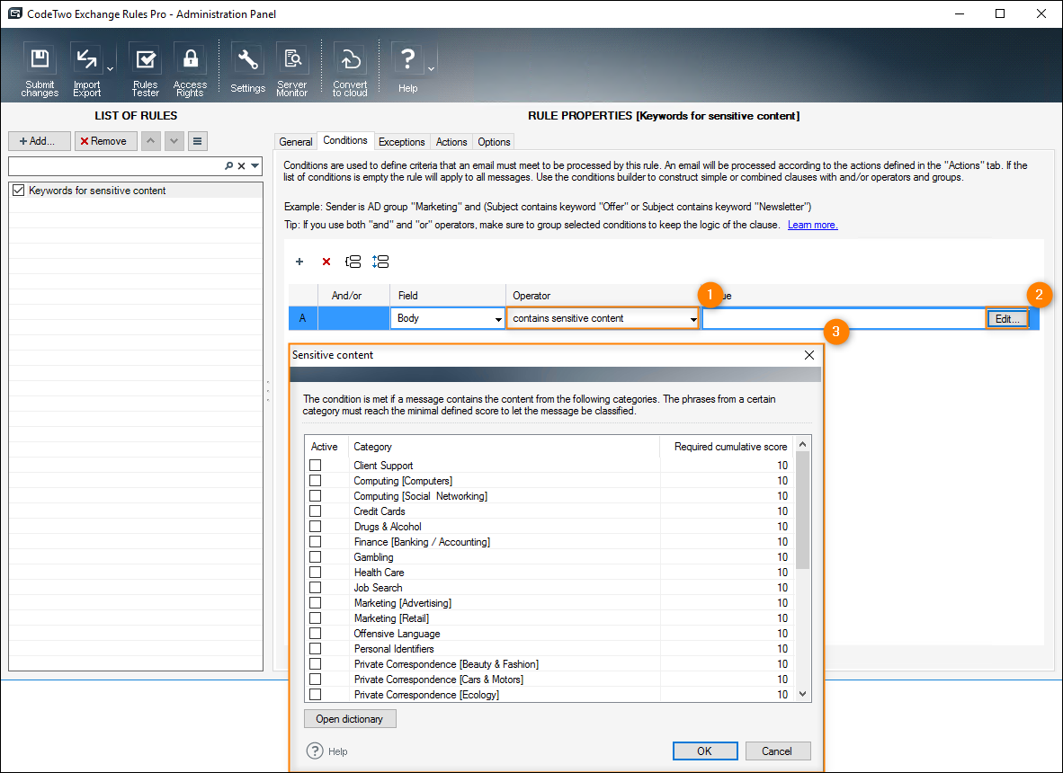Image resolution: width=1063 pixels, height=773 pixels.
Task: Select the Finance [Banking / Accounting] row text
Action: [x=422, y=542]
